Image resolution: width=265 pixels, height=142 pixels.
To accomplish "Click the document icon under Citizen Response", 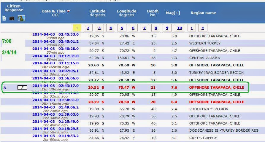I will pyautogui.click(x=4, y=18).
